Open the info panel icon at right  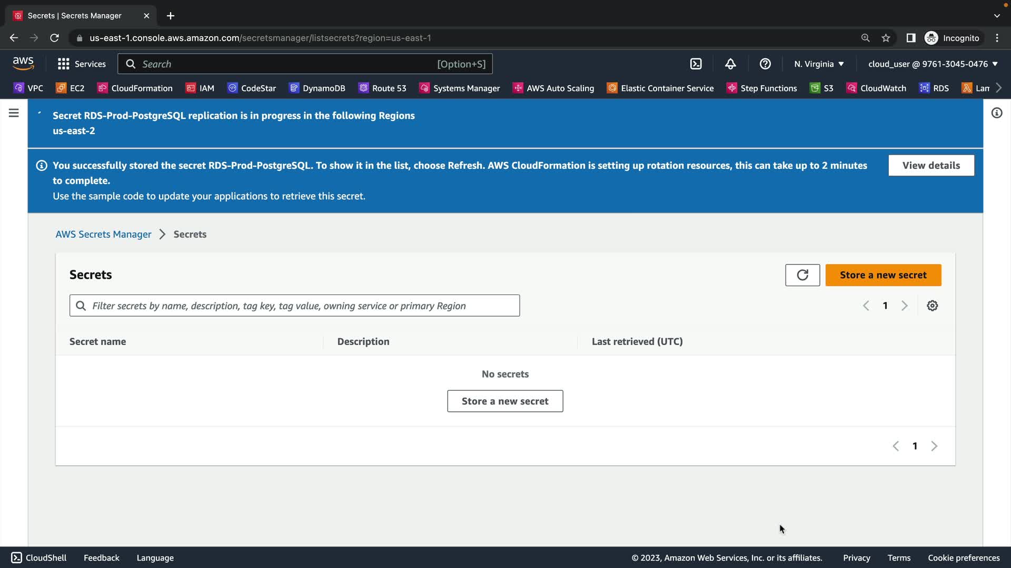pos(996,113)
